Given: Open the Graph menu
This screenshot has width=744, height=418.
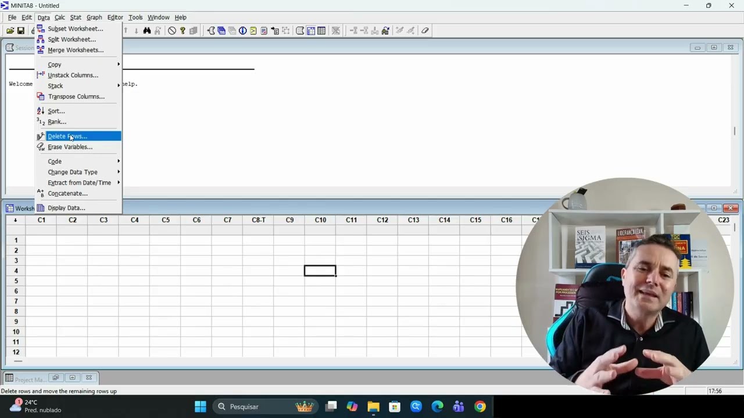Looking at the screenshot, I should coord(94,17).
